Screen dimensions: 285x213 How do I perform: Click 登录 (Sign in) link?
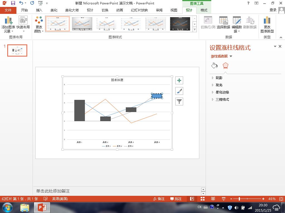(x=273, y=10)
